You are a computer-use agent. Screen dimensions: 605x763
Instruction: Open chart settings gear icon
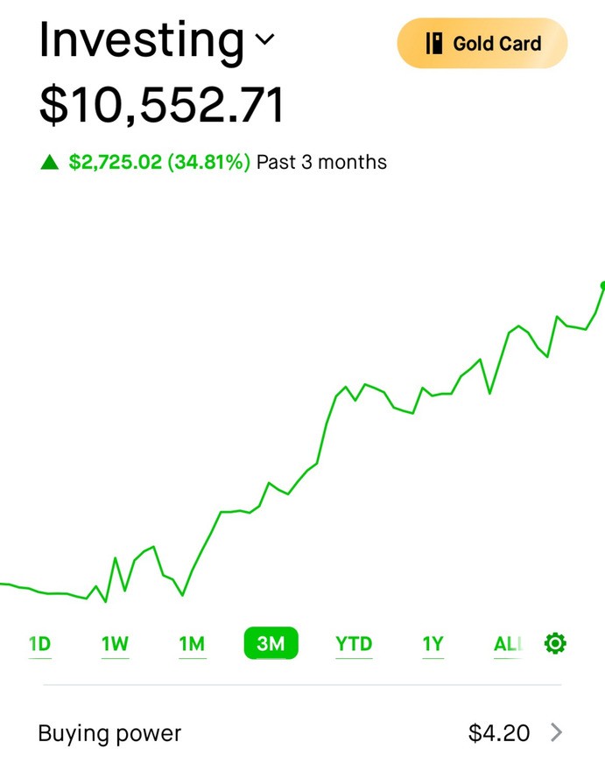tap(555, 643)
